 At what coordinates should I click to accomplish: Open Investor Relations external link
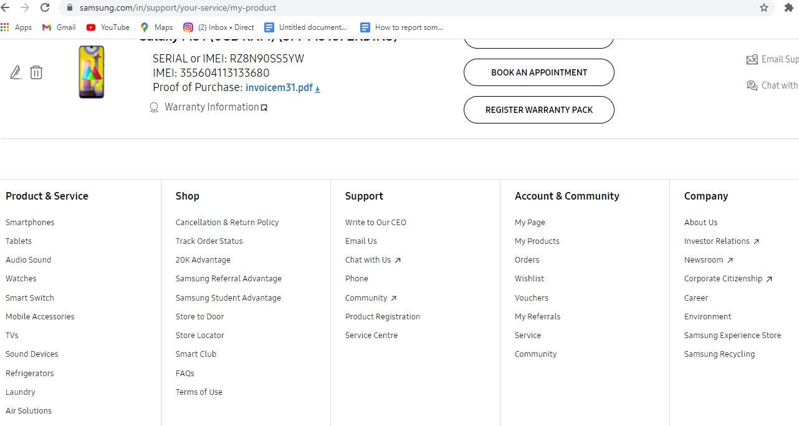(x=722, y=241)
